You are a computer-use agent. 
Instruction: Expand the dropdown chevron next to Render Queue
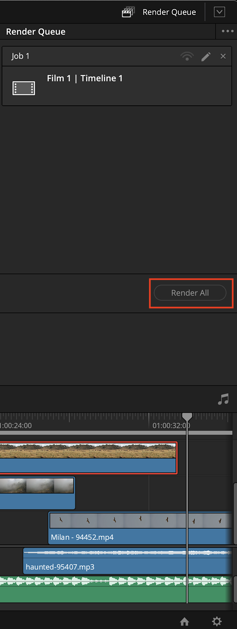point(219,12)
